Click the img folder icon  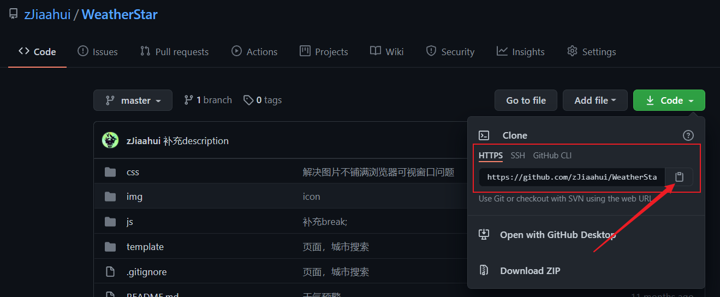point(110,197)
